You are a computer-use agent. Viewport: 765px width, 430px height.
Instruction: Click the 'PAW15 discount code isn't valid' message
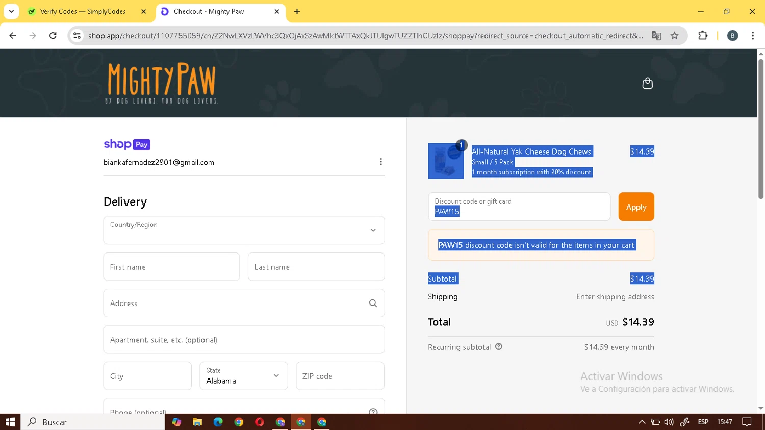click(x=537, y=245)
